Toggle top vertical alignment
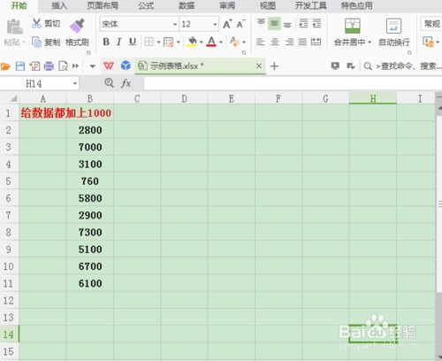Viewport: 442px width, 361px height. 261,23
